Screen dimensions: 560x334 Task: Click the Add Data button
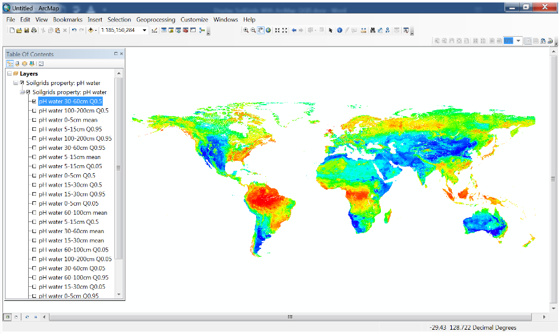(92, 30)
